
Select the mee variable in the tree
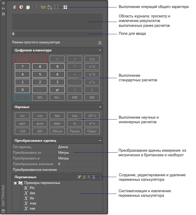33,204
